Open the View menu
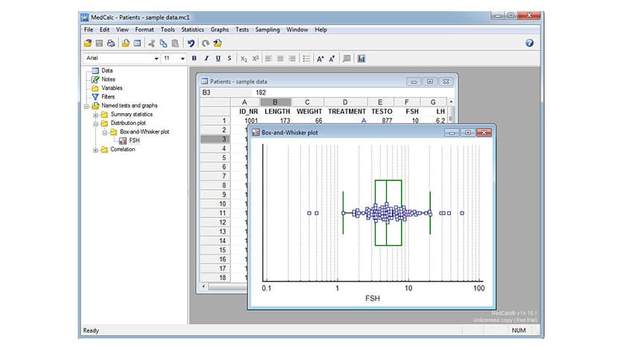This screenshot has height=350, width=623. (122, 30)
